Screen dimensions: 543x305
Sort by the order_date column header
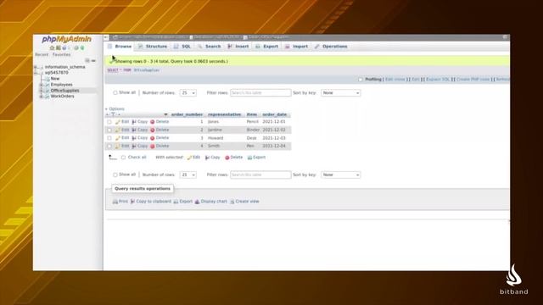274,114
